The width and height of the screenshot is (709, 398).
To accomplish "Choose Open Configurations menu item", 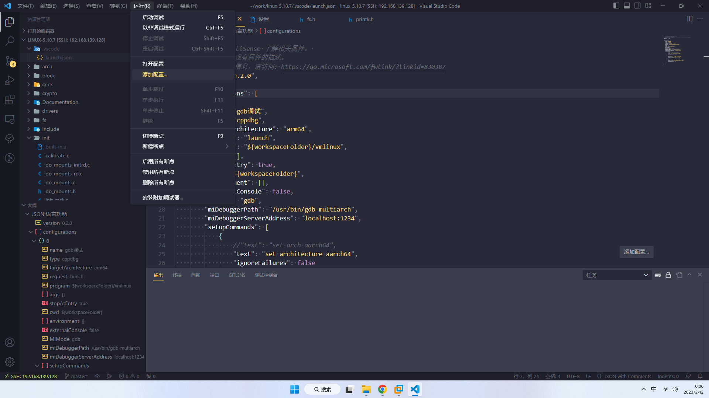I will (183, 64).
